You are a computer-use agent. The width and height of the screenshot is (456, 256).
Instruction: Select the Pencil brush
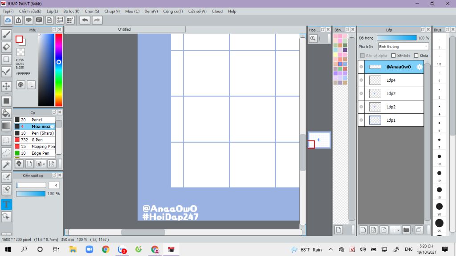(x=35, y=120)
